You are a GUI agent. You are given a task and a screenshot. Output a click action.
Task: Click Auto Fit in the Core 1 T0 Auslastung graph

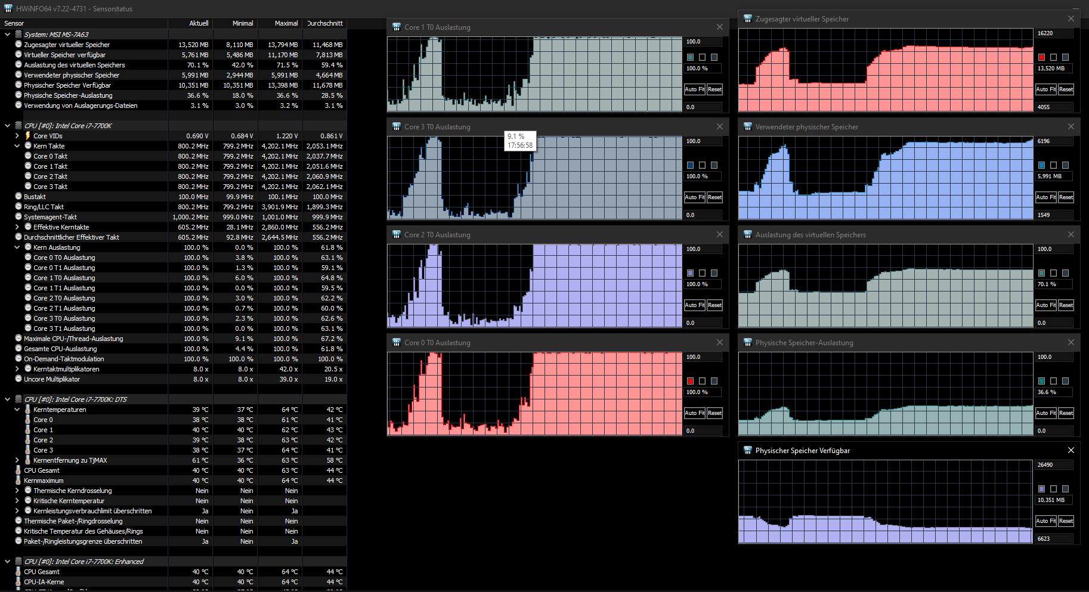coord(695,89)
